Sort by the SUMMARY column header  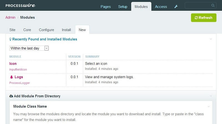[92, 57]
